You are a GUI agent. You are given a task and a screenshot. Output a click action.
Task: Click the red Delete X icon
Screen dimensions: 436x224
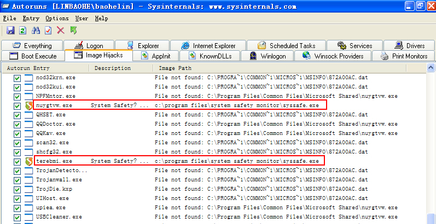click(x=61, y=30)
